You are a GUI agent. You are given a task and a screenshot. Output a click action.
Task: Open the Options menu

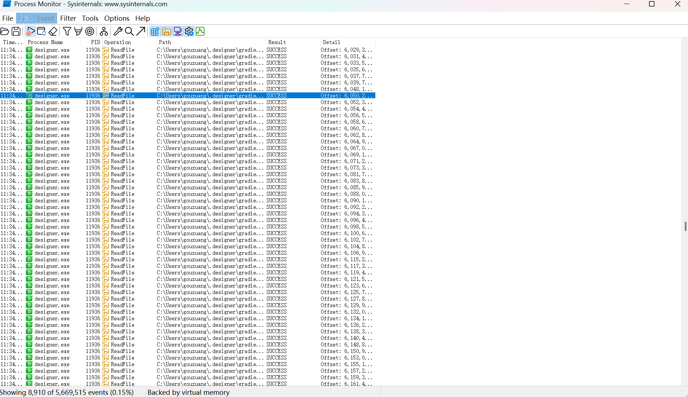[117, 18]
